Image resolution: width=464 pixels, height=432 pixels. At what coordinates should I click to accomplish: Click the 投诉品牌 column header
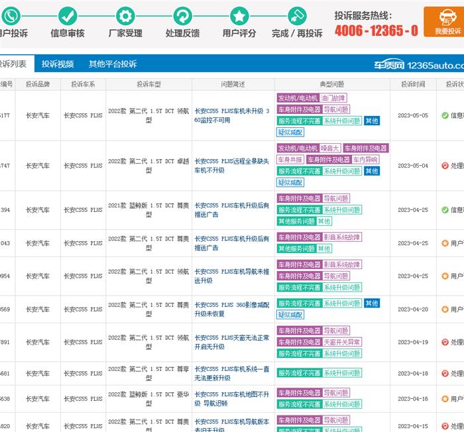coord(38,84)
